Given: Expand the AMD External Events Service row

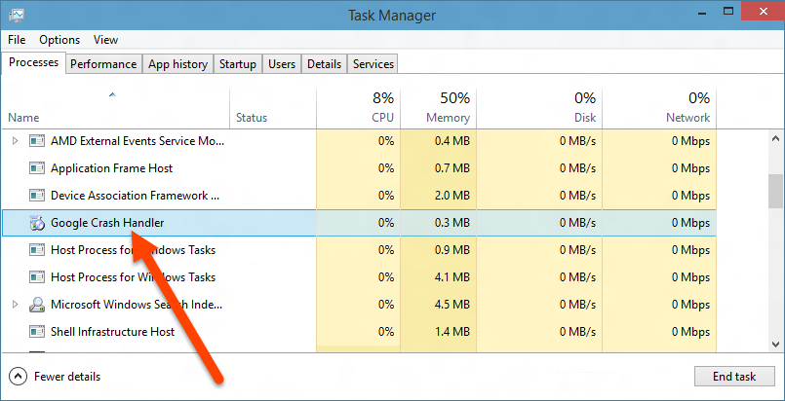Looking at the screenshot, I should pyautogui.click(x=15, y=141).
